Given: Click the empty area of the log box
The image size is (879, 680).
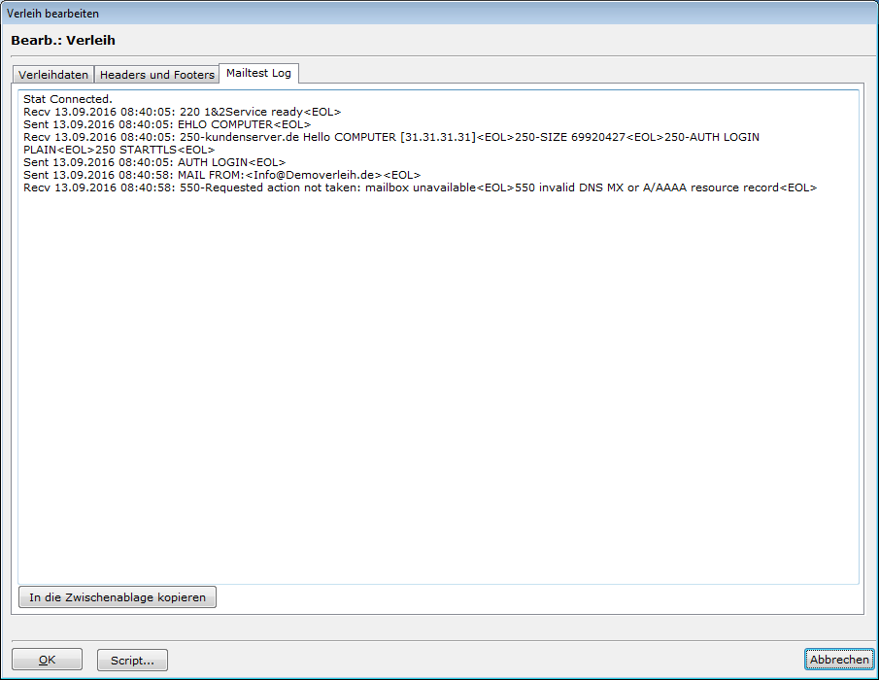Looking at the screenshot, I should [437, 389].
